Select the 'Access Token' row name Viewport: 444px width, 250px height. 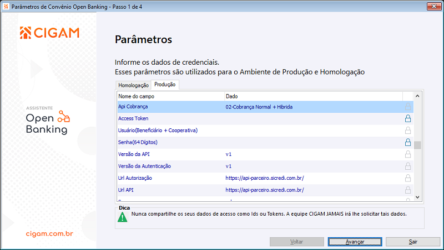[x=133, y=118]
